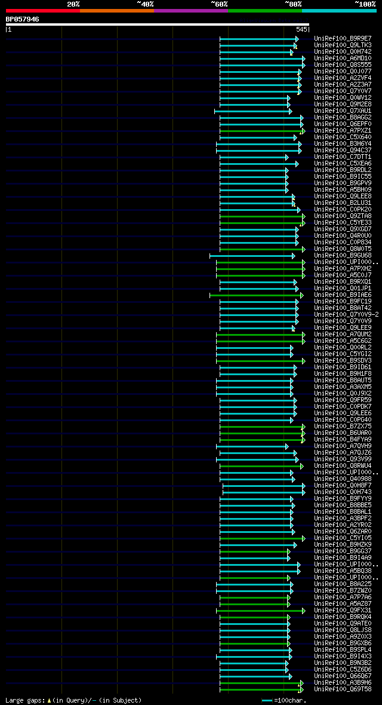Select the label UniRef100_Q9FX31
This screenshot has height=705, width=382.
point(343,609)
